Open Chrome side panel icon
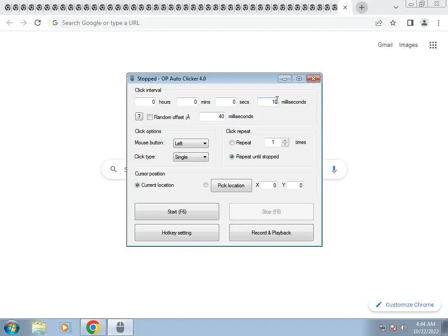Viewport: 448px width, 336px height. click(410, 23)
